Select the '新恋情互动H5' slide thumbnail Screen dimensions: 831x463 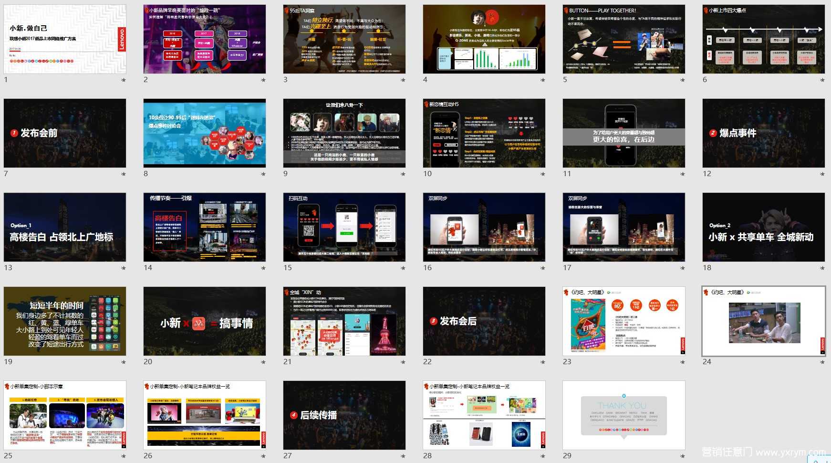click(484, 133)
